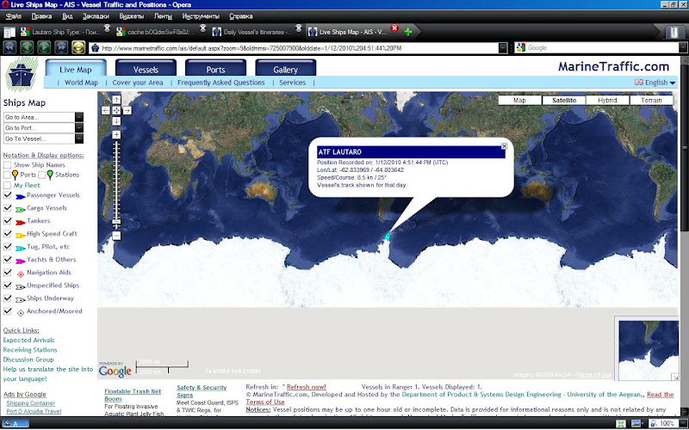The width and height of the screenshot is (689, 430).
Task: Click the MarineTraffic ship logo
Action: click(x=21, y=75)
